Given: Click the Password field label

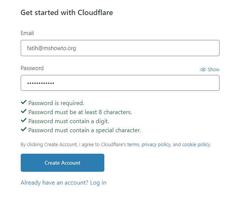Looking at the screenshot, I should [32, 68].
